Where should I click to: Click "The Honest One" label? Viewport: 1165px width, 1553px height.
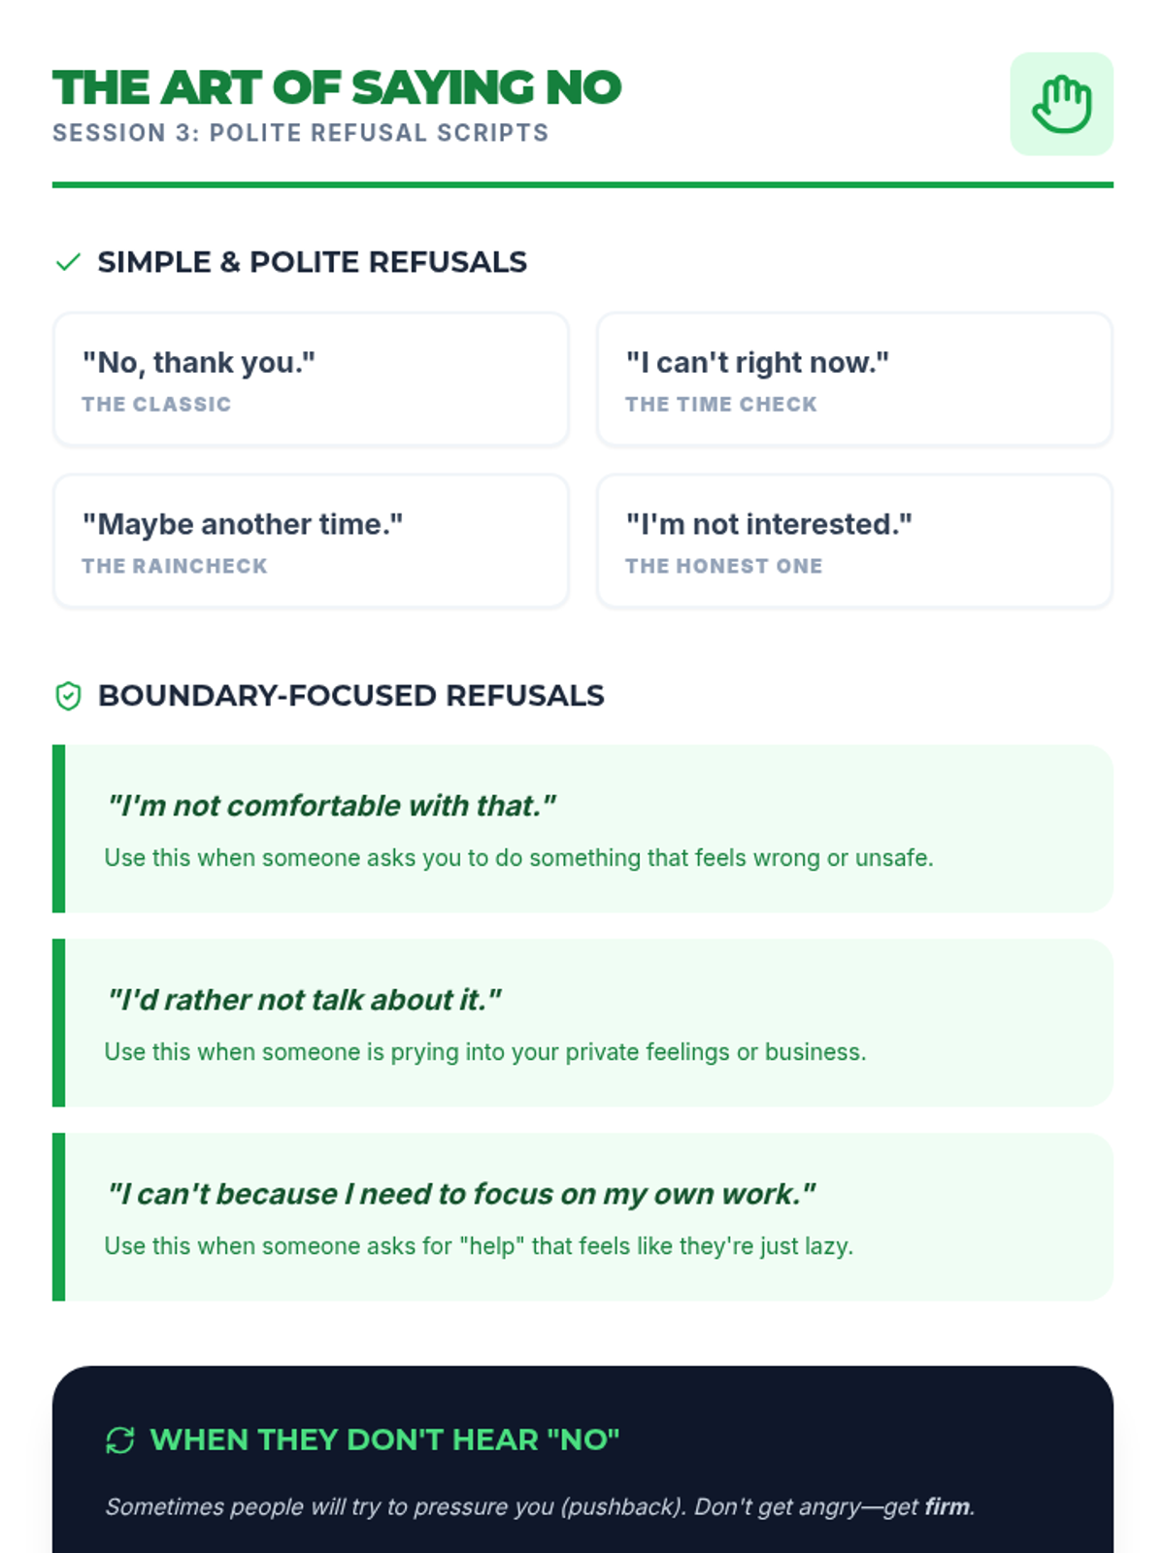(x=723, y=566)
